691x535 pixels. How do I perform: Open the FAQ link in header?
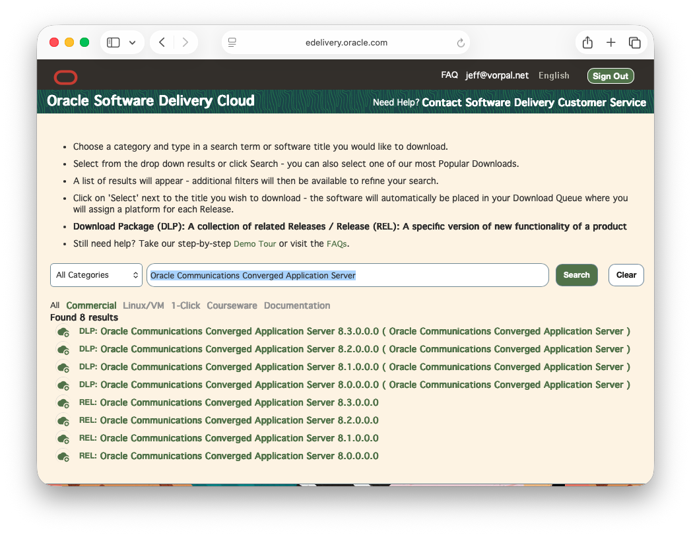pos(449,75)
